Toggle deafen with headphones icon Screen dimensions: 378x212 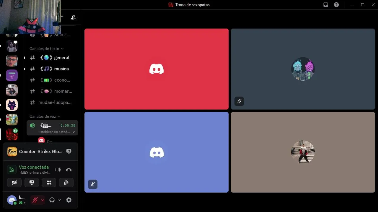[x=52, y=200]
